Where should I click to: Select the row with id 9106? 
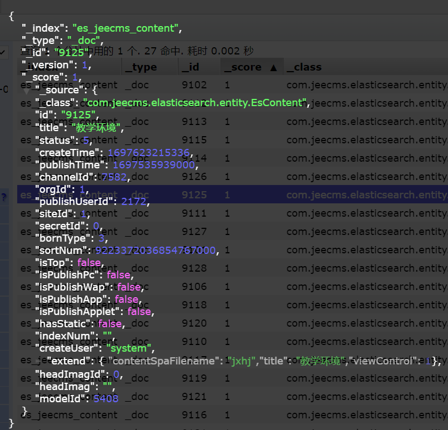click(x=194, y=287)
